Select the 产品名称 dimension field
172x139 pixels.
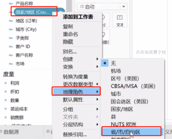(x=24, y=4)
